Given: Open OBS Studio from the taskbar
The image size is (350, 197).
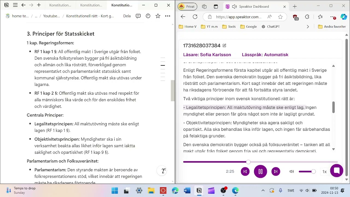Looking at the screenshot, I should click(x=223, y=190).
